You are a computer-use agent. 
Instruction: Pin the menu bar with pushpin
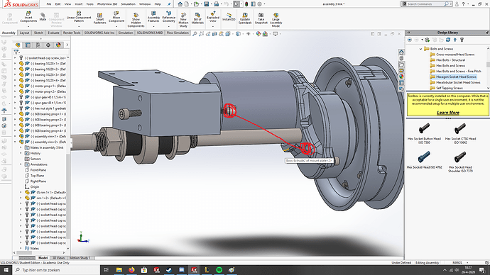(x=169, y=4)
